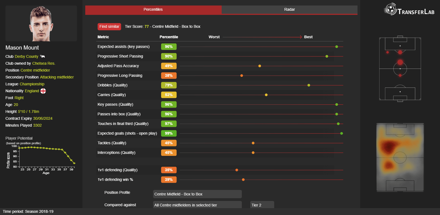The image size is (440, 215).
Task: Click the 53% Carries (Quality) badge
Action: coord(169,95)
